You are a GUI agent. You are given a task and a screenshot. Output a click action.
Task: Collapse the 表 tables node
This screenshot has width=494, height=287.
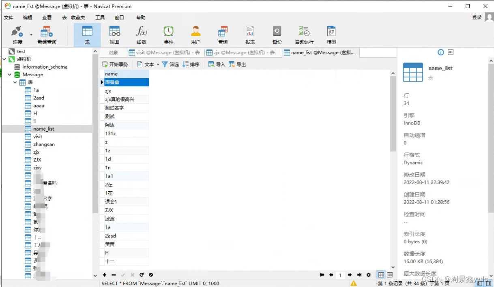click(15, 82)
